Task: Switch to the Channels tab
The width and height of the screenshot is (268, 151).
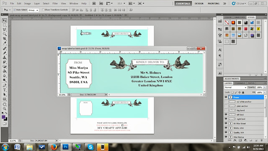Action: (240, 83)
